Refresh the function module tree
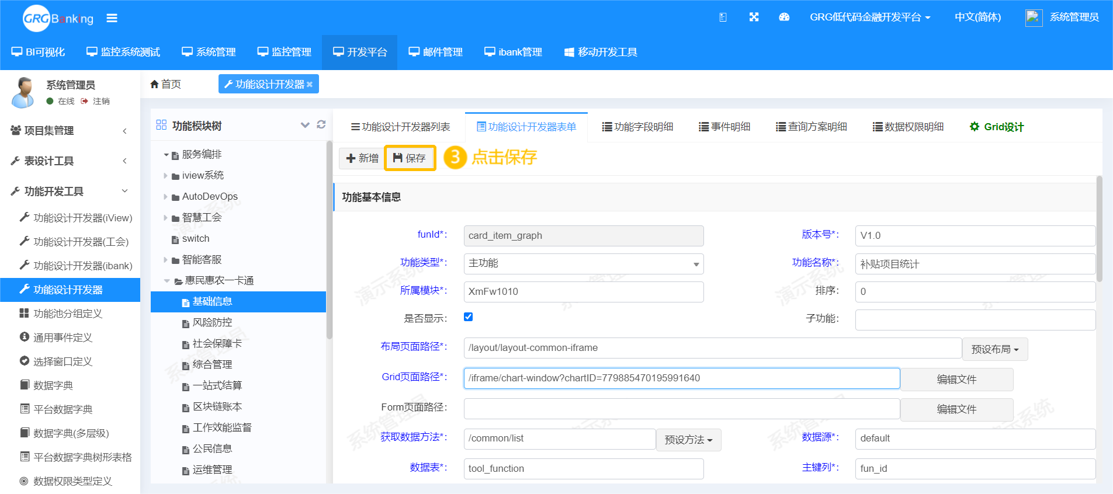 pos(321,124)
